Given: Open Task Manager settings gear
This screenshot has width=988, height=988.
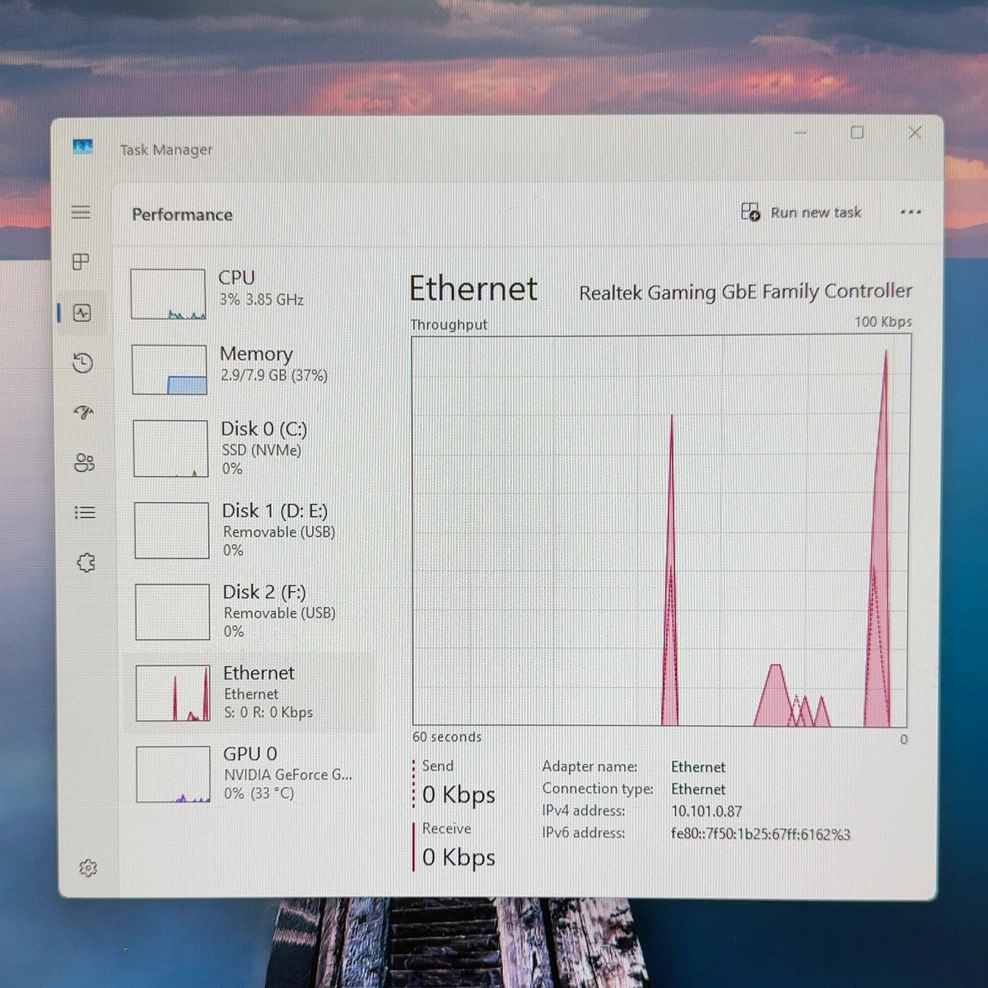Looking at the screenshot, I should (x=88, y=868).
